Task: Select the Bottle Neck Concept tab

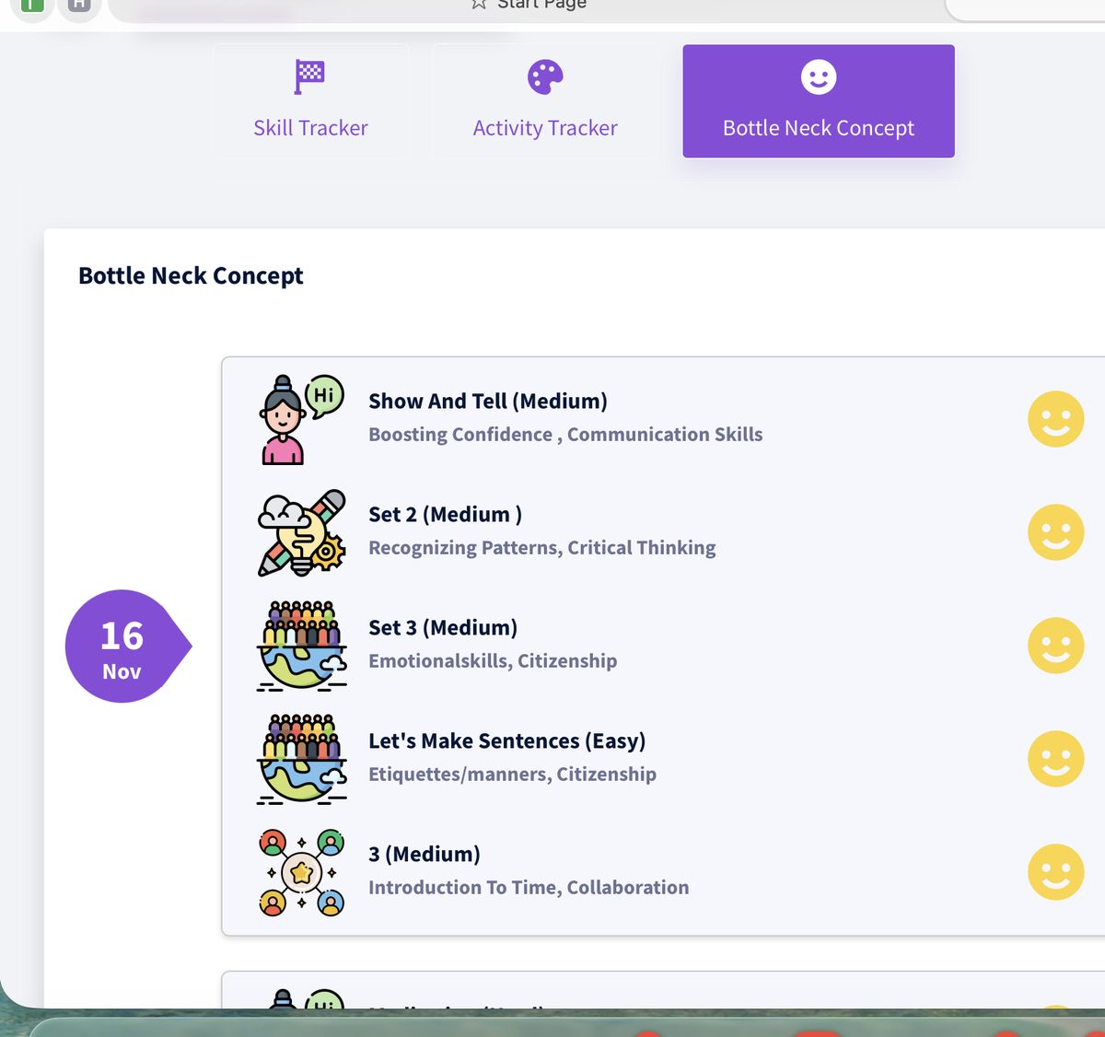Action: 819,101
